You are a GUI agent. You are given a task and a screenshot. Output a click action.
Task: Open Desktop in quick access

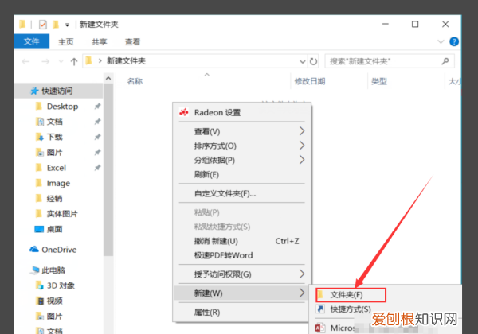(62, 106)
